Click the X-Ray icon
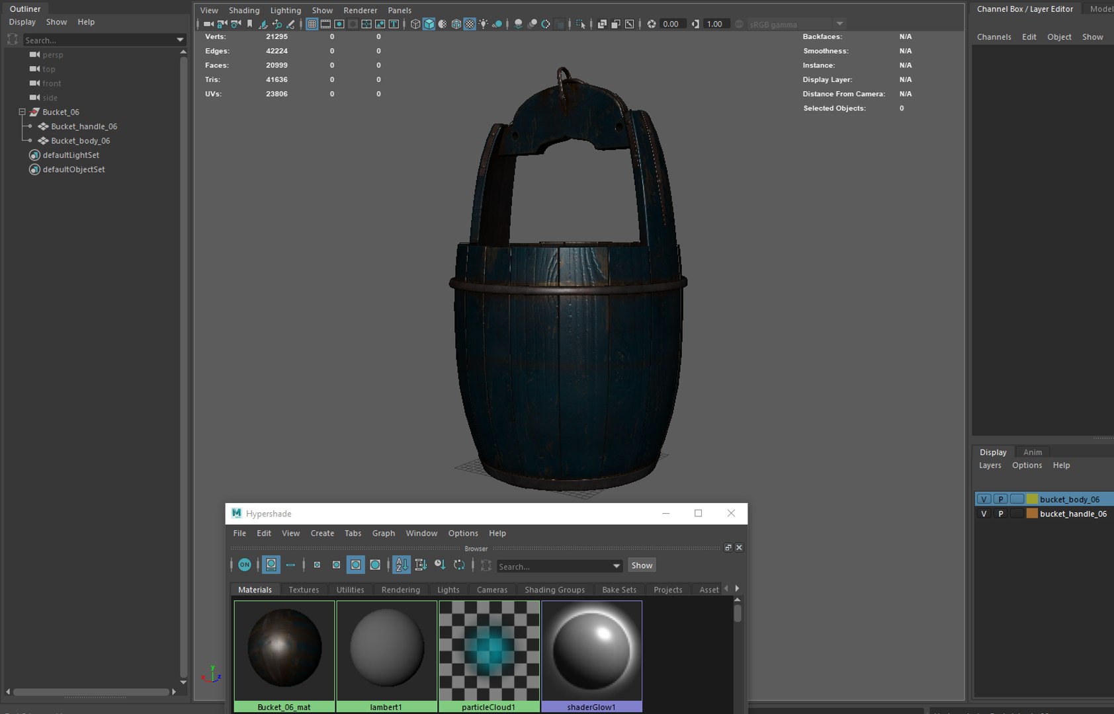1114x714 pixels. 602,24
